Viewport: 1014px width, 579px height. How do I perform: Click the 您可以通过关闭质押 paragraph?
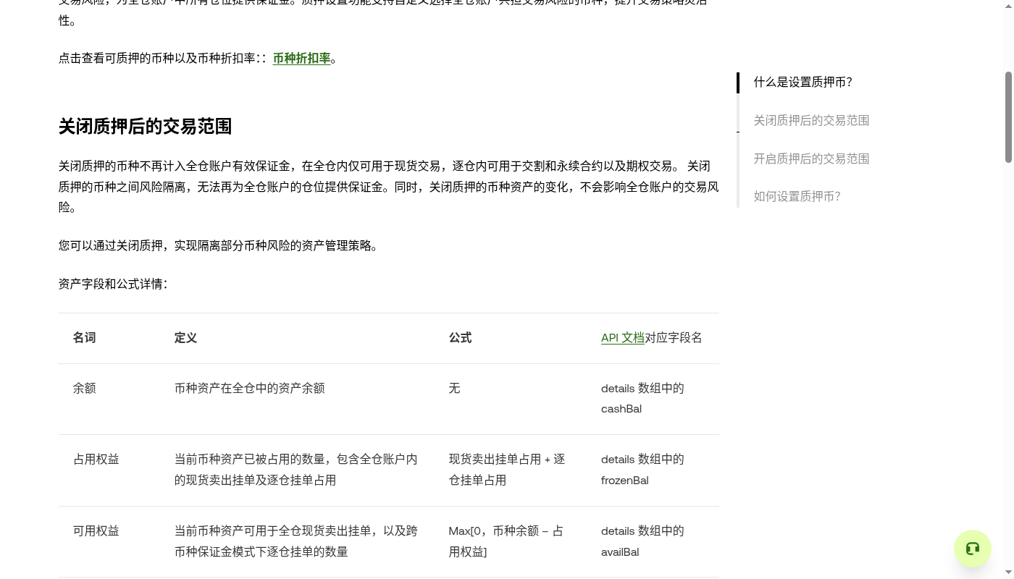click(219, 246)
